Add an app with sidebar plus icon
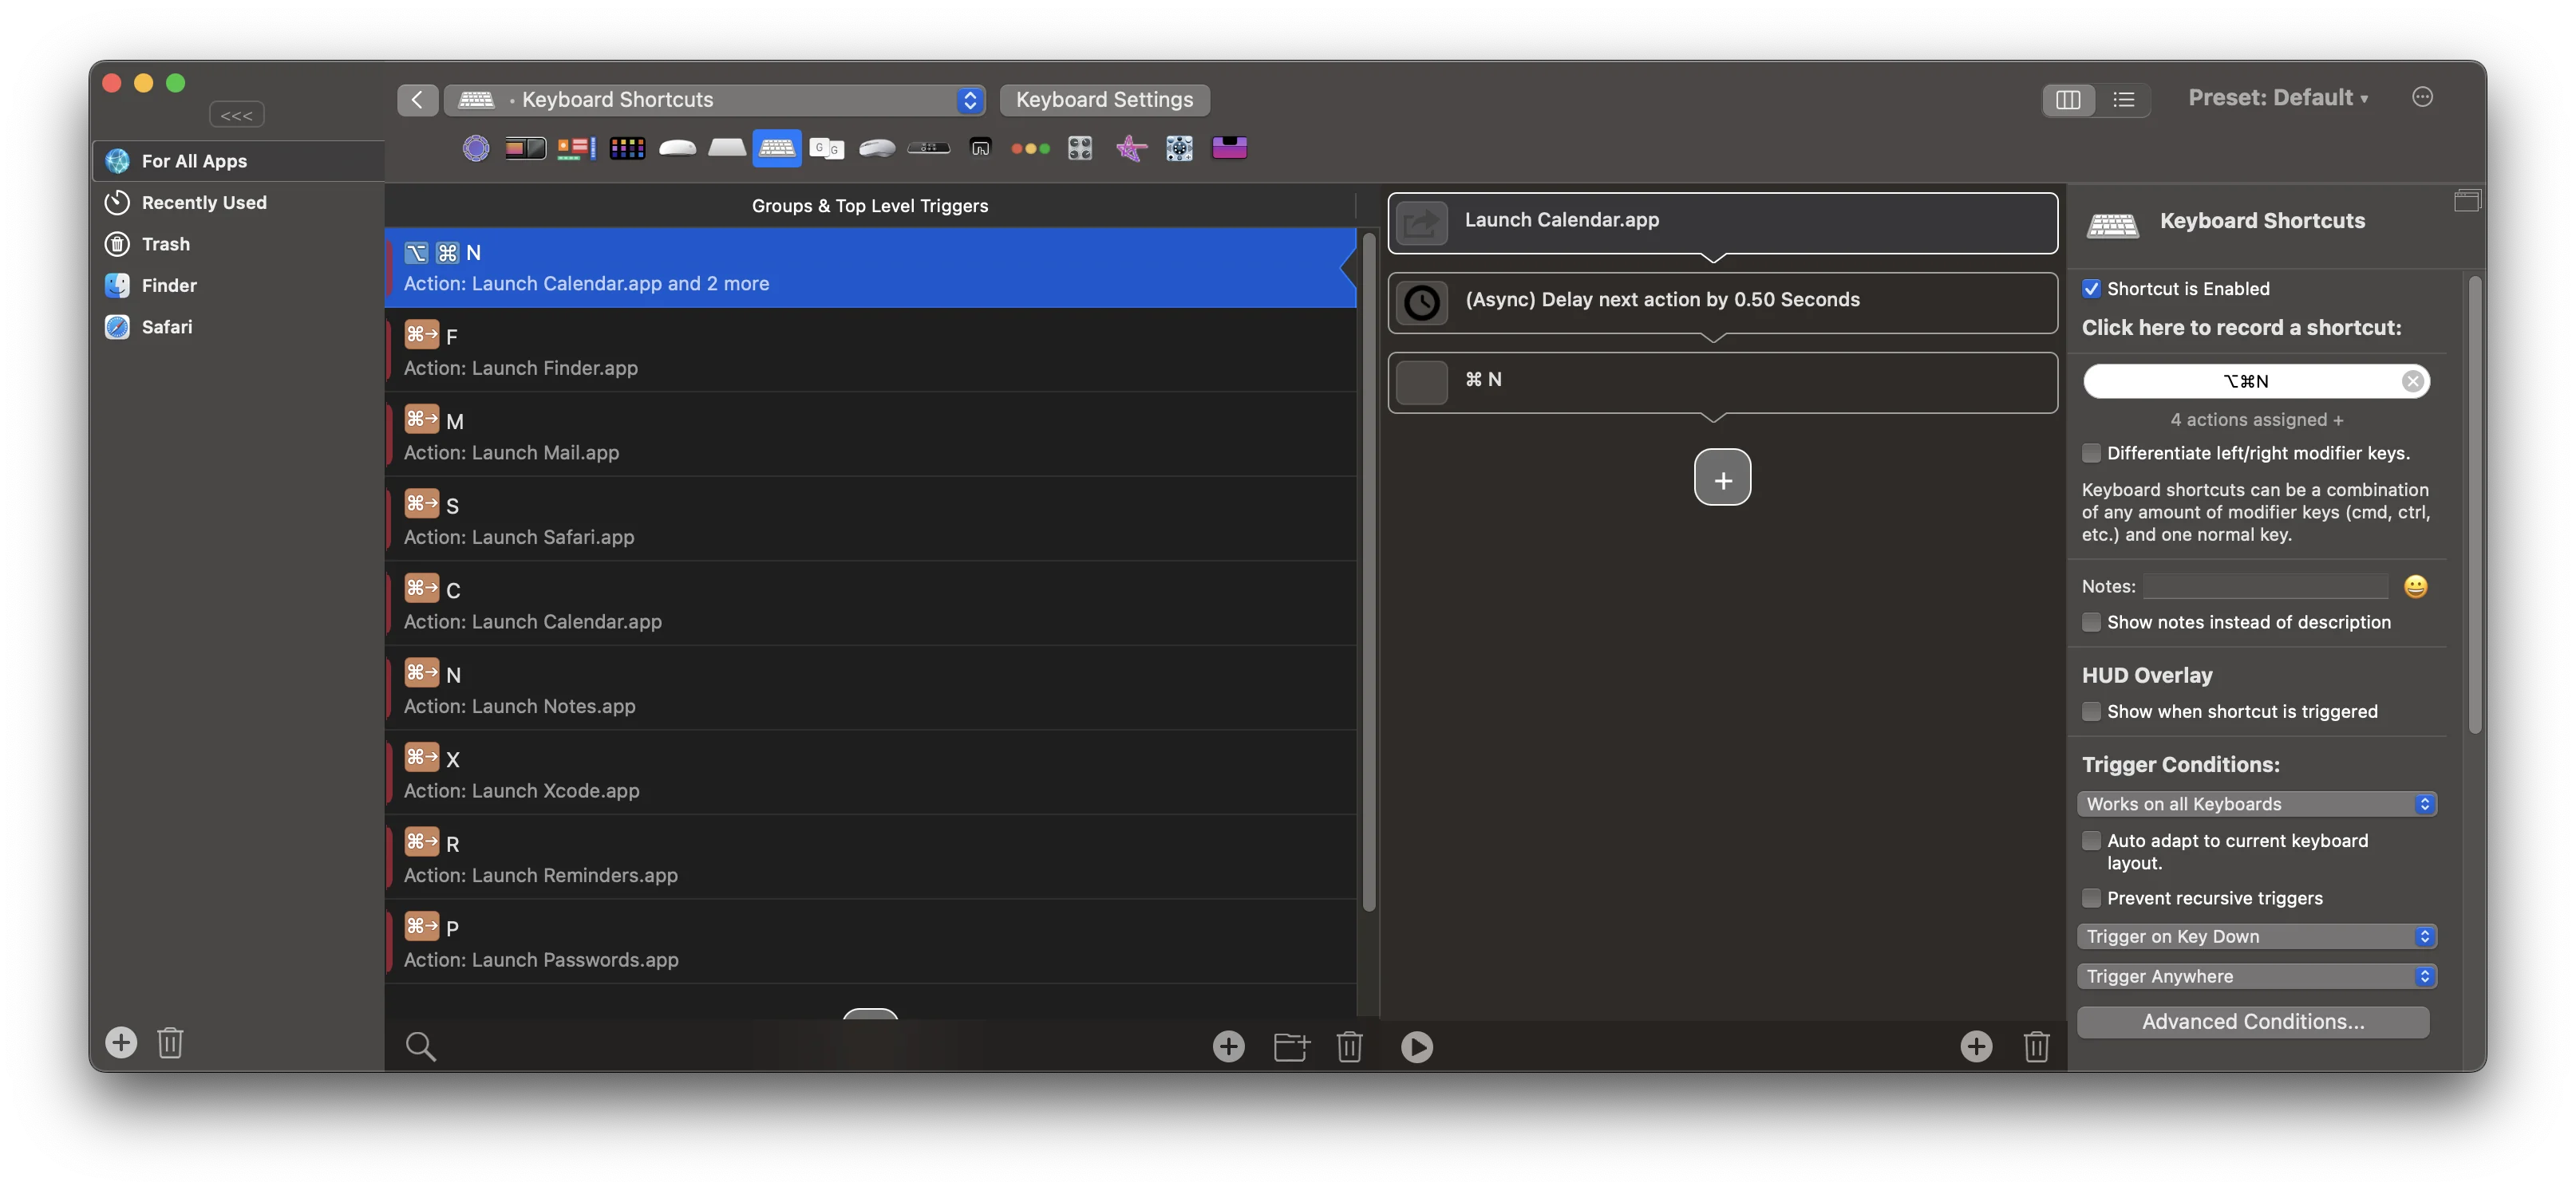This screenshot has height=1190, width=2576. pyautogui.click(x=121, y=1042)
